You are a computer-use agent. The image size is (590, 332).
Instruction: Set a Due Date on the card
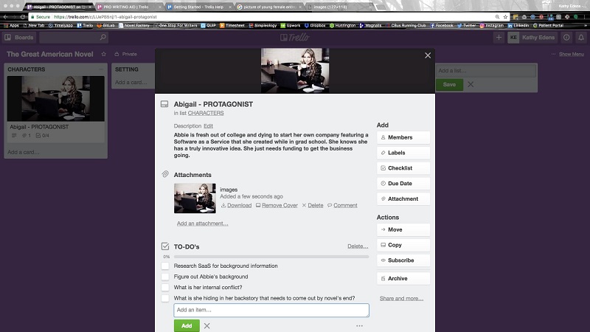[x=403, y=183]
